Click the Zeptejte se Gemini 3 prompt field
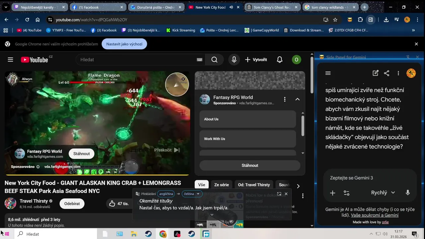Screen dimensions: 425x239 point(370,178)
